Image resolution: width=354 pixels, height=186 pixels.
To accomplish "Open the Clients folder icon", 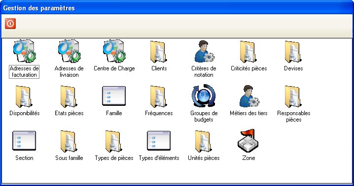I will coord(159,52).
